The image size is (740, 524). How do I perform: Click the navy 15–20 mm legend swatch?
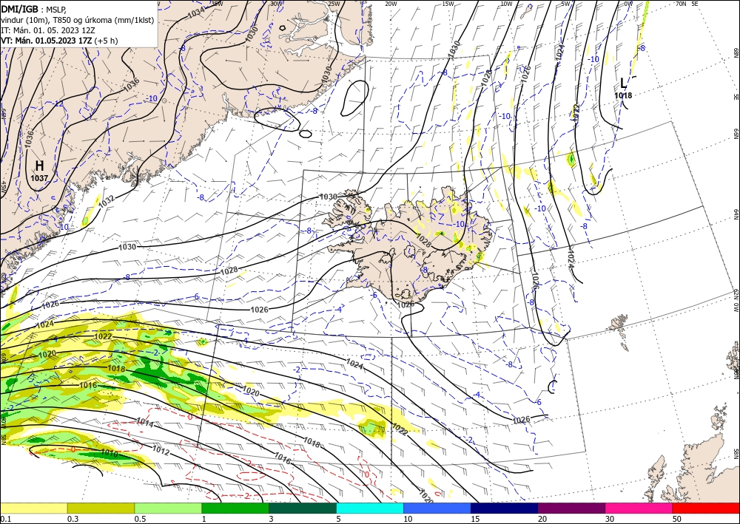[505, 508]
